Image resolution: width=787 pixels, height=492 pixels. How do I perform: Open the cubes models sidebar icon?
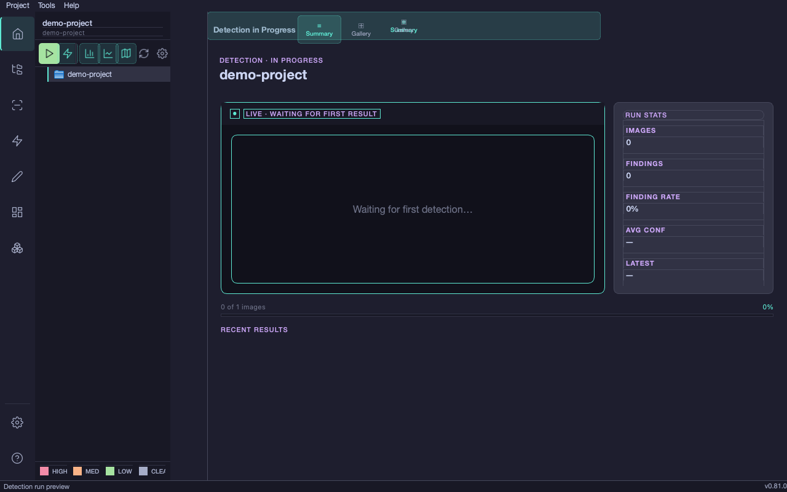click(17, 248)
